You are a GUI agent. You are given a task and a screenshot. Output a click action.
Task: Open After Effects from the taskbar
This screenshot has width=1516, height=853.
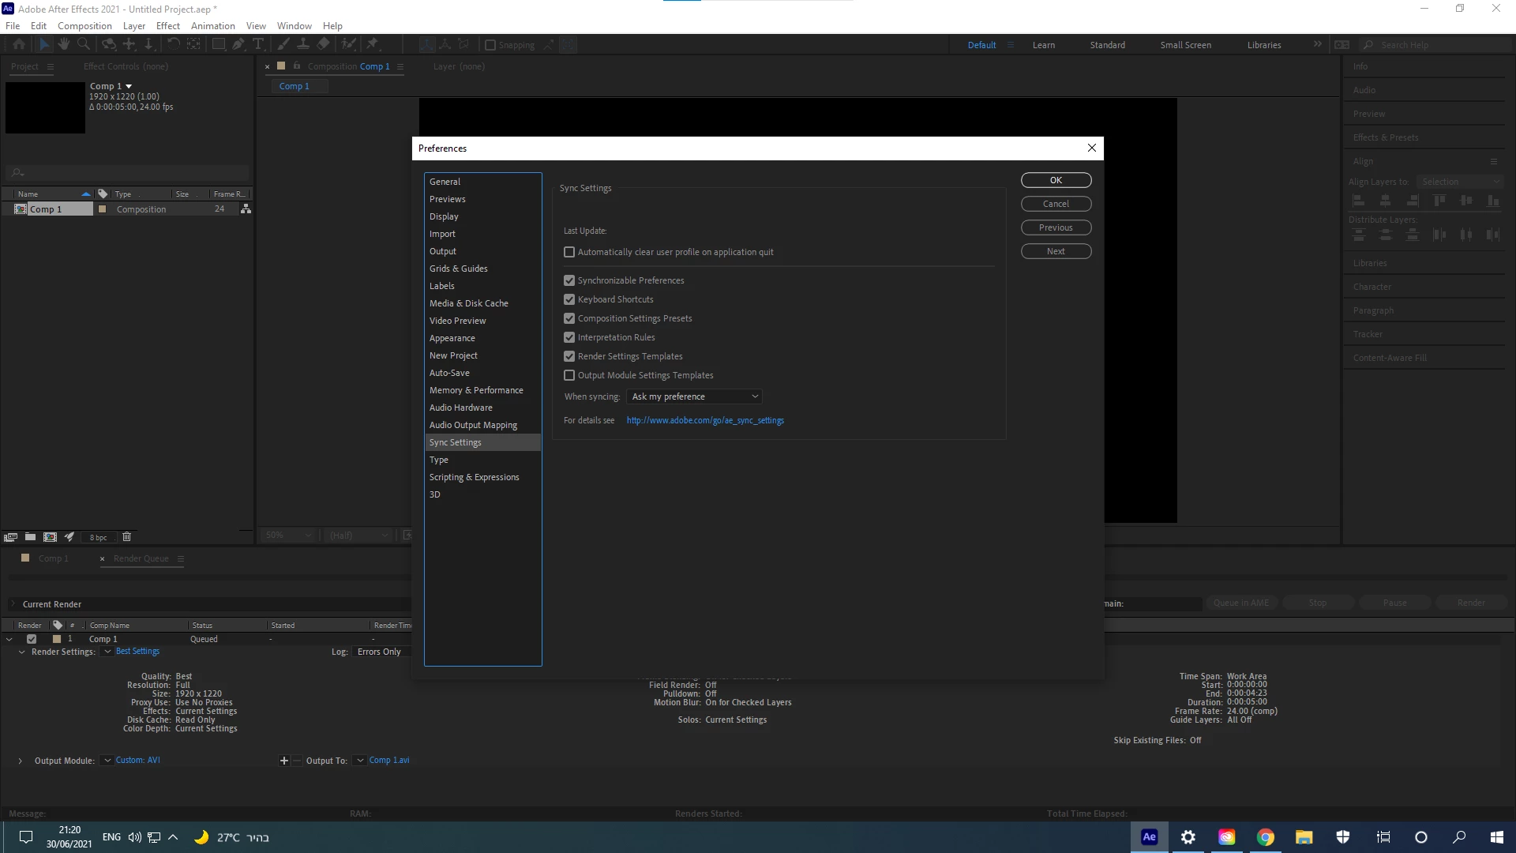point(1149,837)
